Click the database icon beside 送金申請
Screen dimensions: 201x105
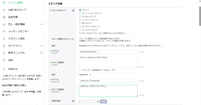[x=4, y=17]
